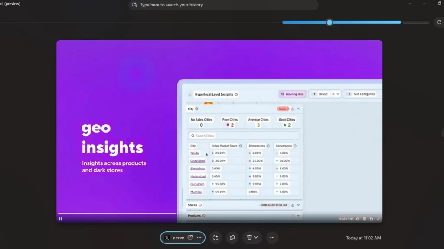Click the Poor Cities count card
This screenshot has width=444, height=249.
(x=230, y=122)
